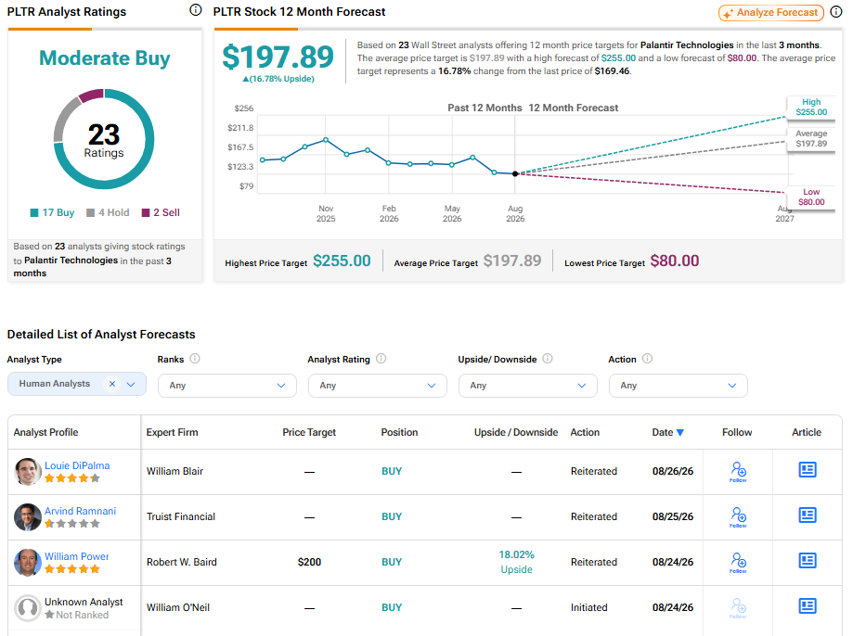853x636 pixels.
Task: Open article icon for William O'Neil row
Action: point(808,605)
